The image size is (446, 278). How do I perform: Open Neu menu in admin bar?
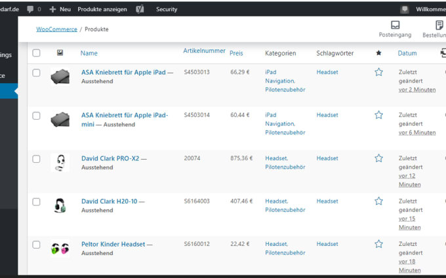[65, 9]
